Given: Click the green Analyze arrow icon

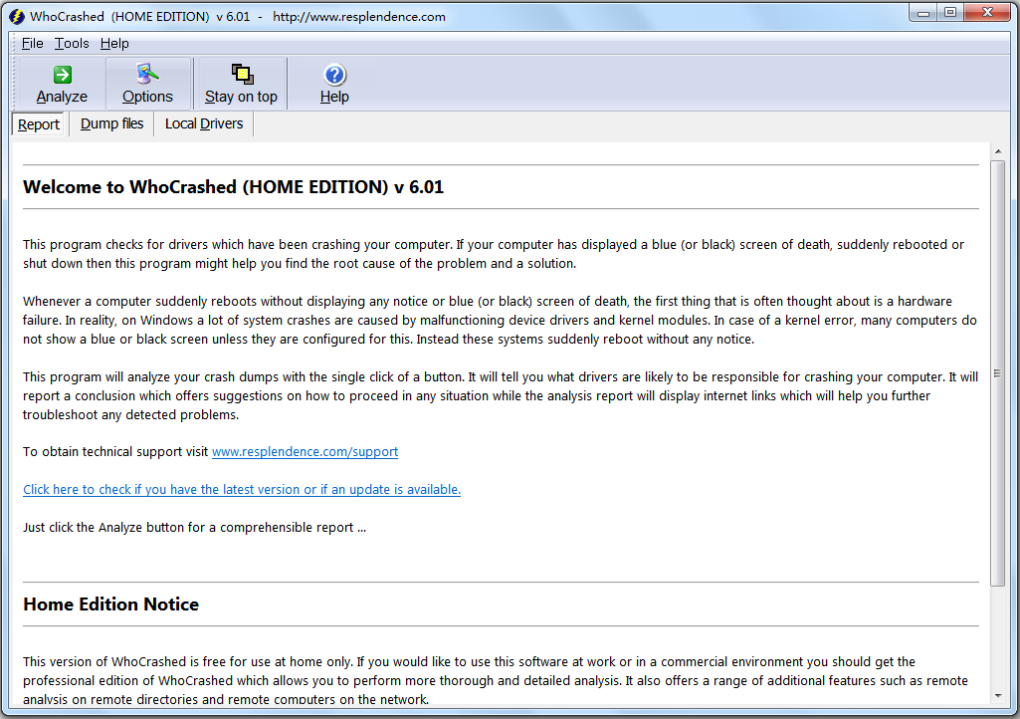Looking at the screenshot, I should pos(63,75).
